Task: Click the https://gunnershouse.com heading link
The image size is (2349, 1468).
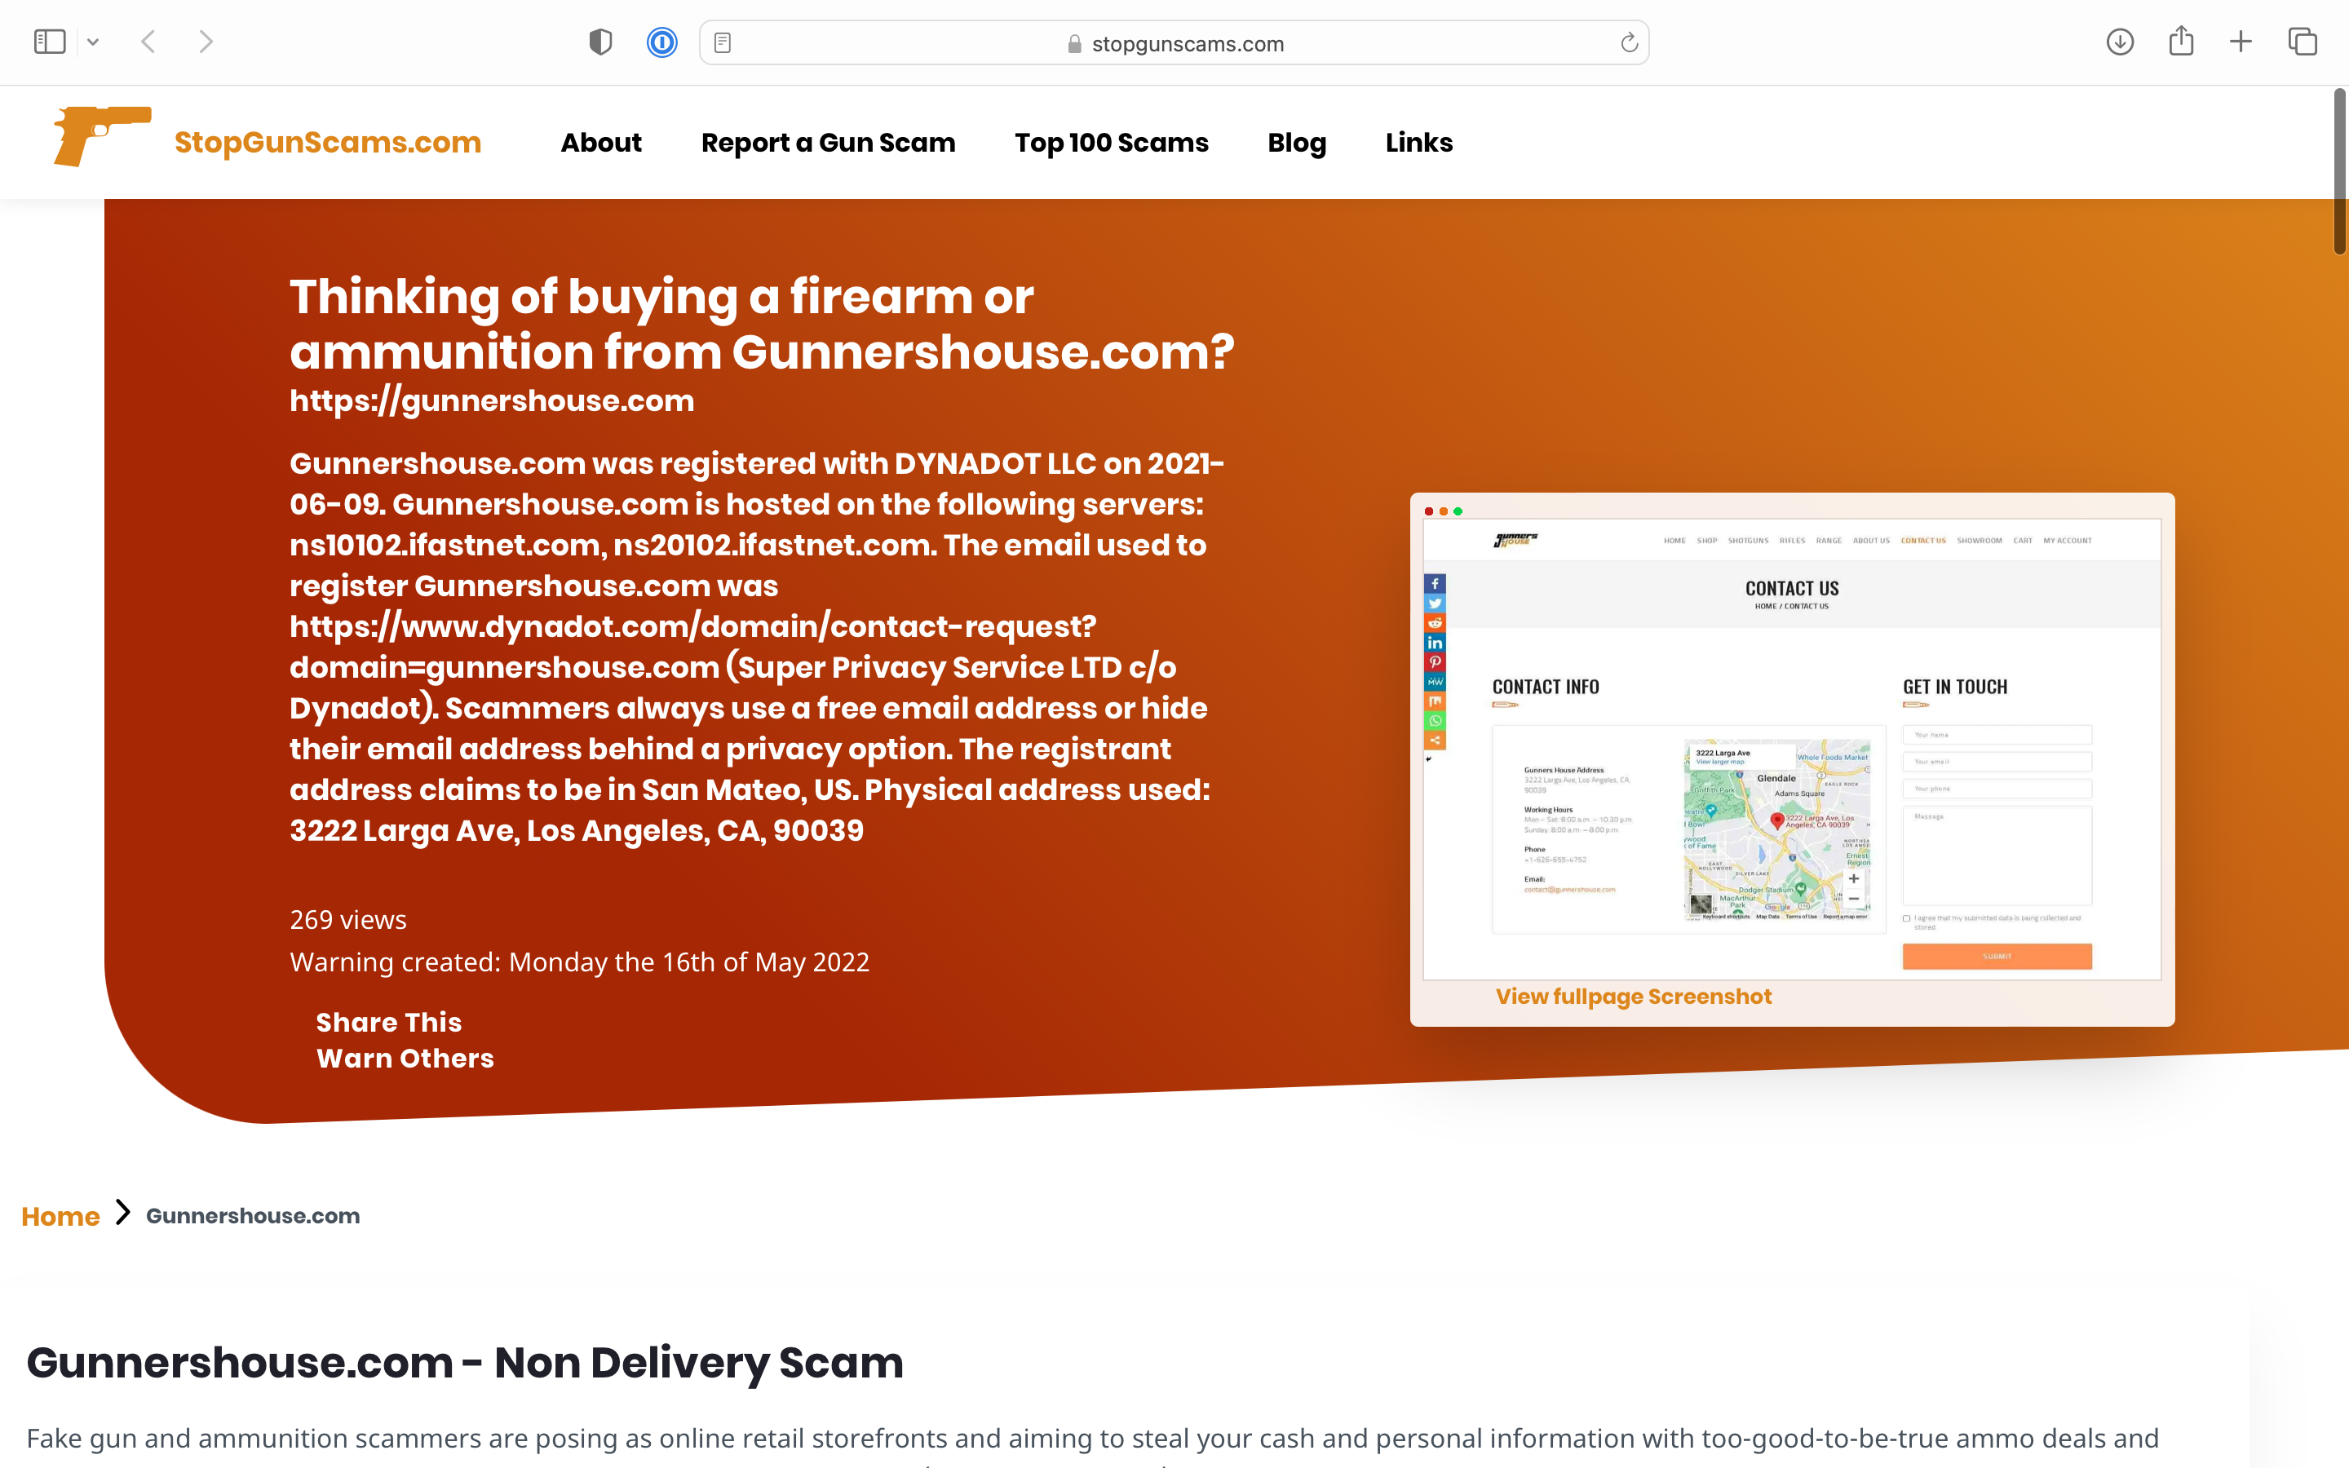Action: pyautogui.click(x=492, y=401)
